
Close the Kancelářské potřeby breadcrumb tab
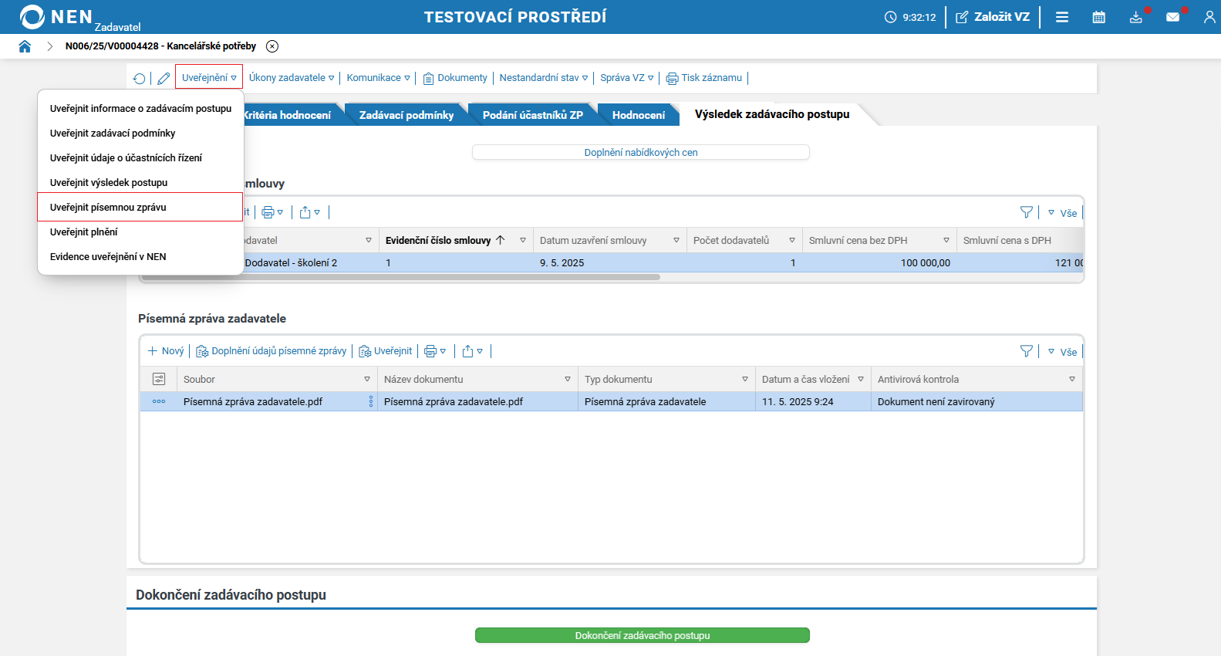coord(272,46)
